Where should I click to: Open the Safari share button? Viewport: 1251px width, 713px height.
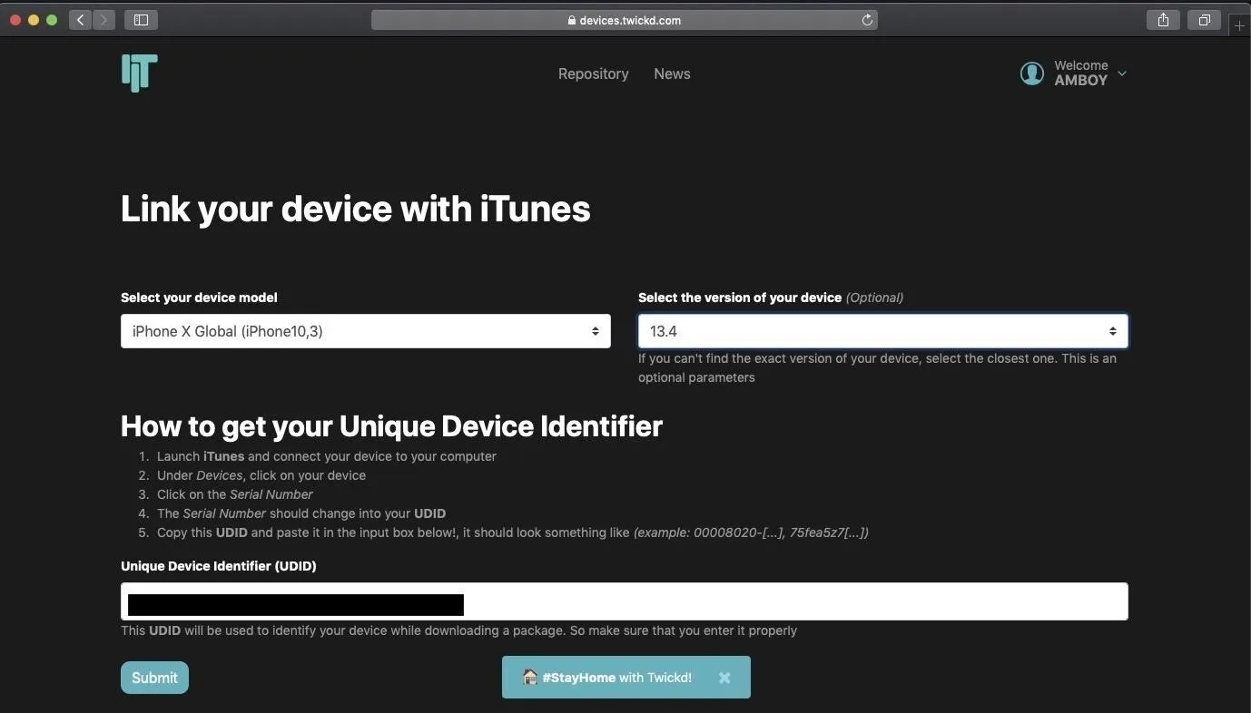pos(1163,19)
